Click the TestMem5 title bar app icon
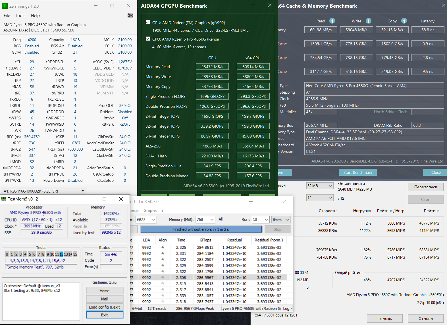 (4, 199)
